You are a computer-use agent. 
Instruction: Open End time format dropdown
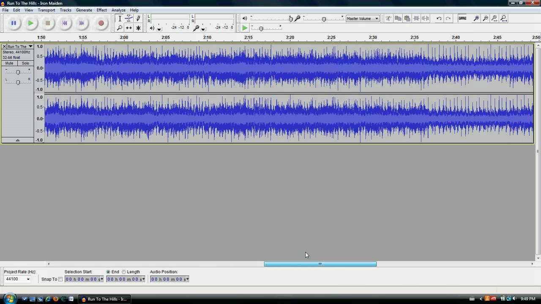coord(143,280)
